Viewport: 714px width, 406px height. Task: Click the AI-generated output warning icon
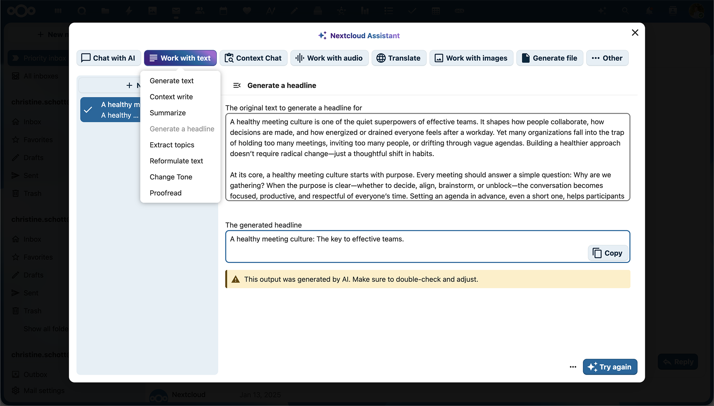236,279
